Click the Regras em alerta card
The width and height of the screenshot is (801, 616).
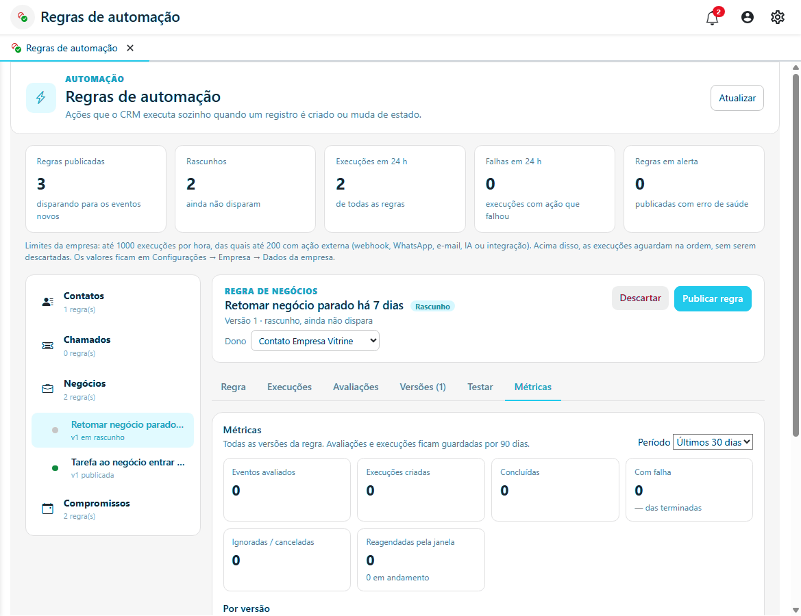(x=693, y=189)
